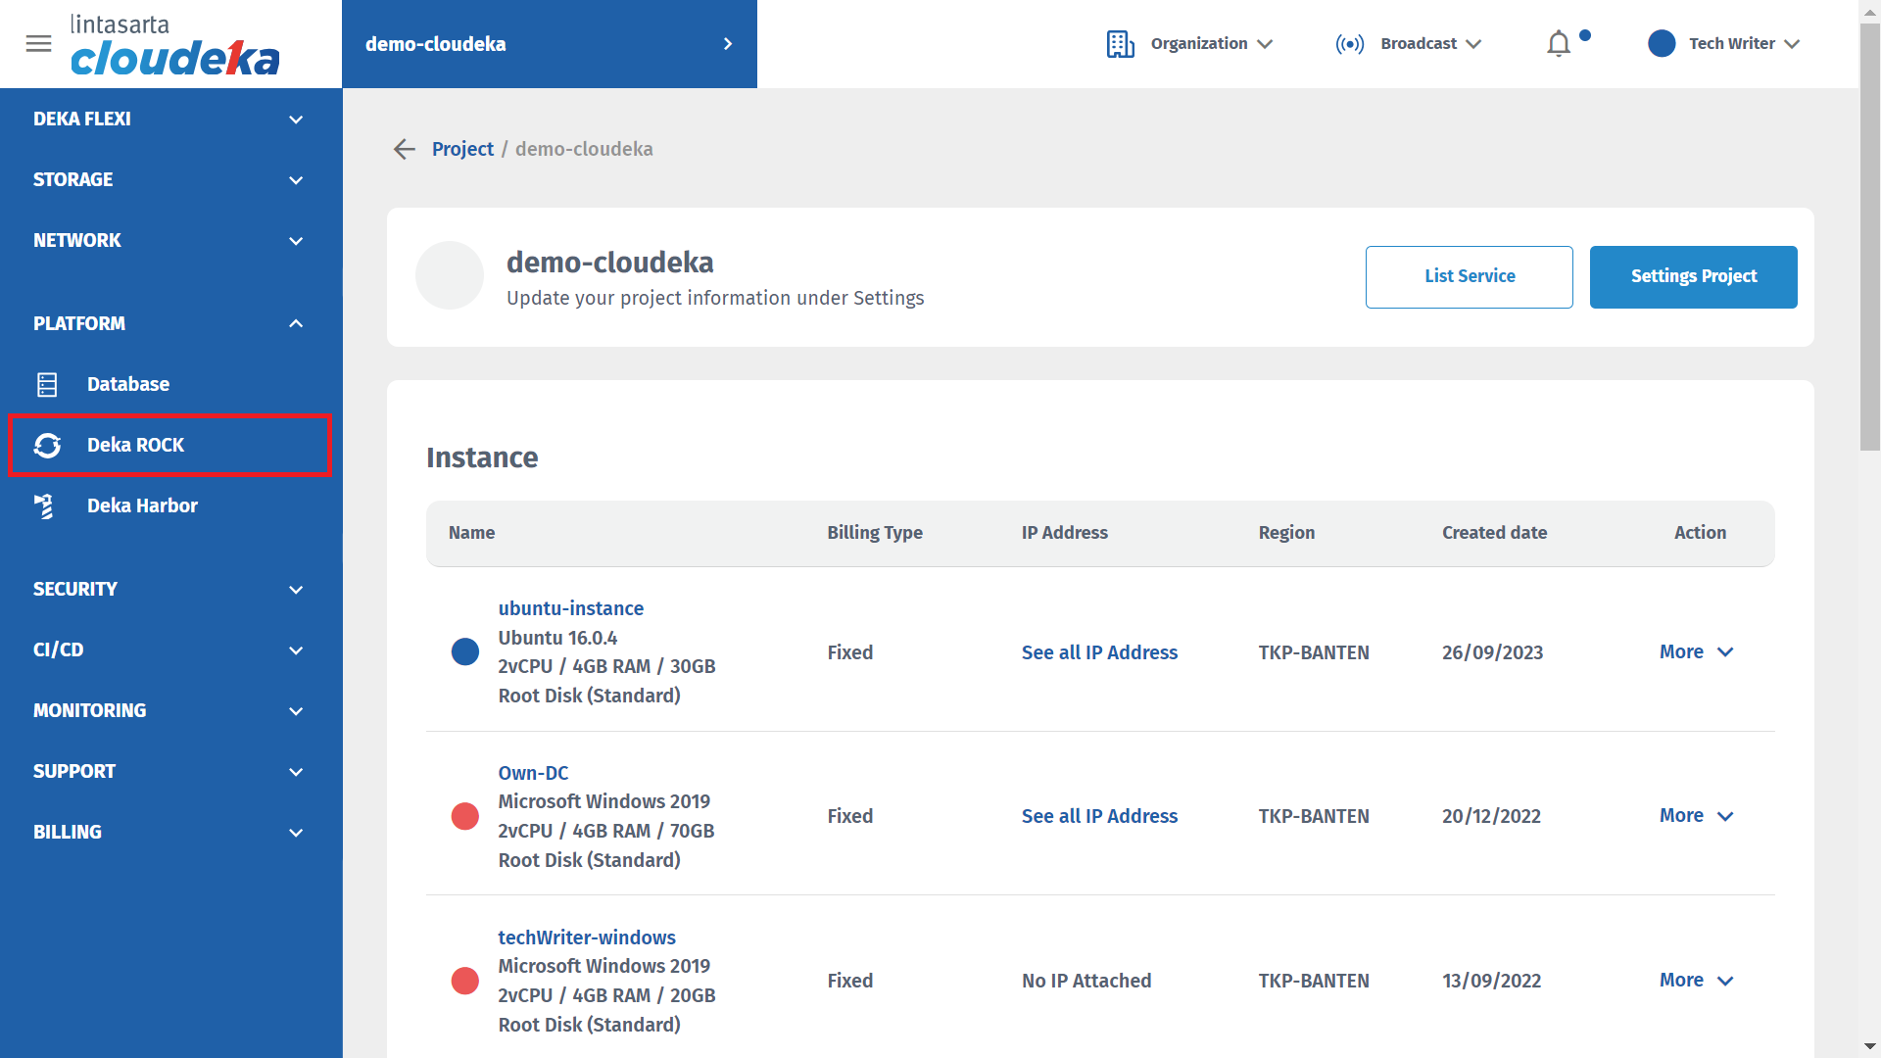1881x1058 pixels.
Task: Expand the DEKA FLEXI menu
Action: [296, 120]
